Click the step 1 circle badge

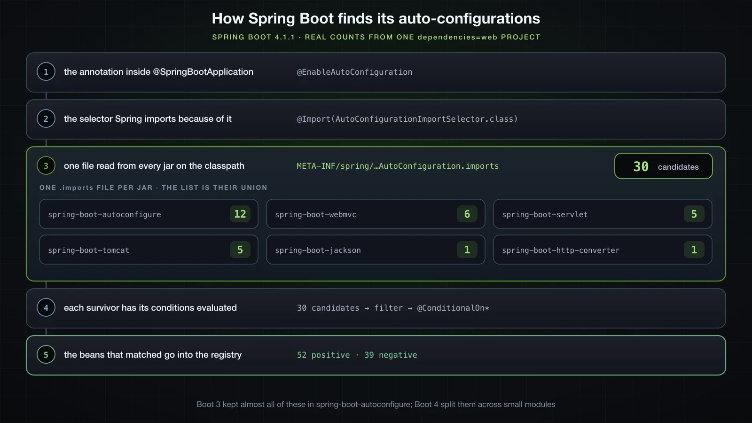(x=46, y=72)
